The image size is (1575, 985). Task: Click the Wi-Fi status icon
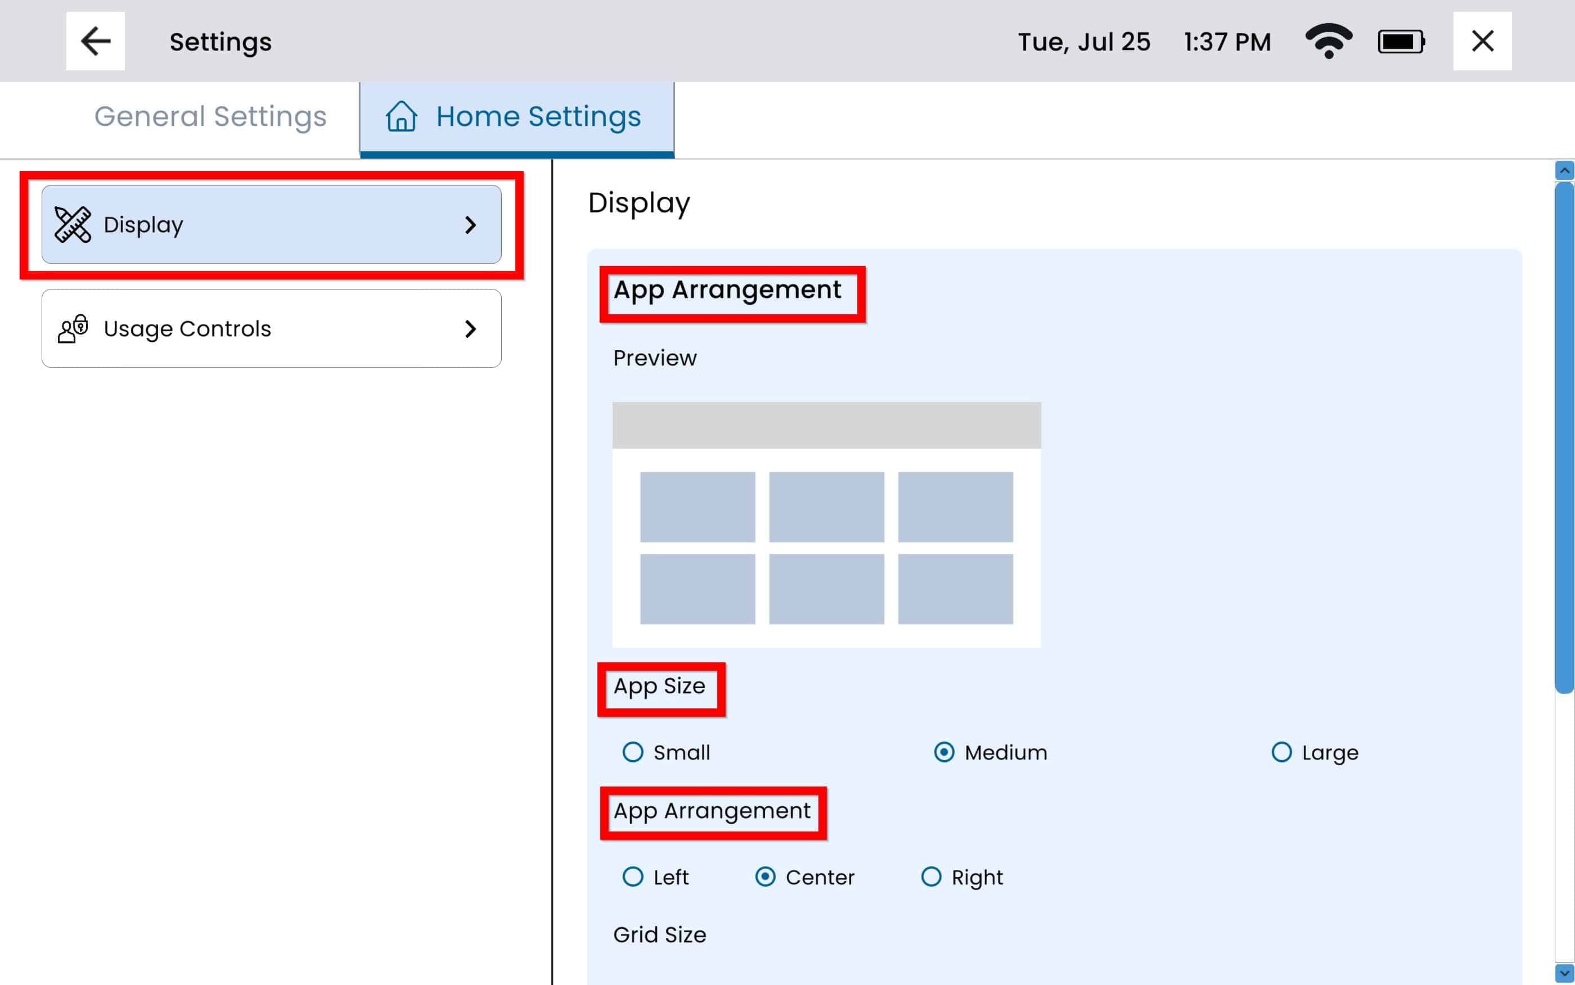1328,41
